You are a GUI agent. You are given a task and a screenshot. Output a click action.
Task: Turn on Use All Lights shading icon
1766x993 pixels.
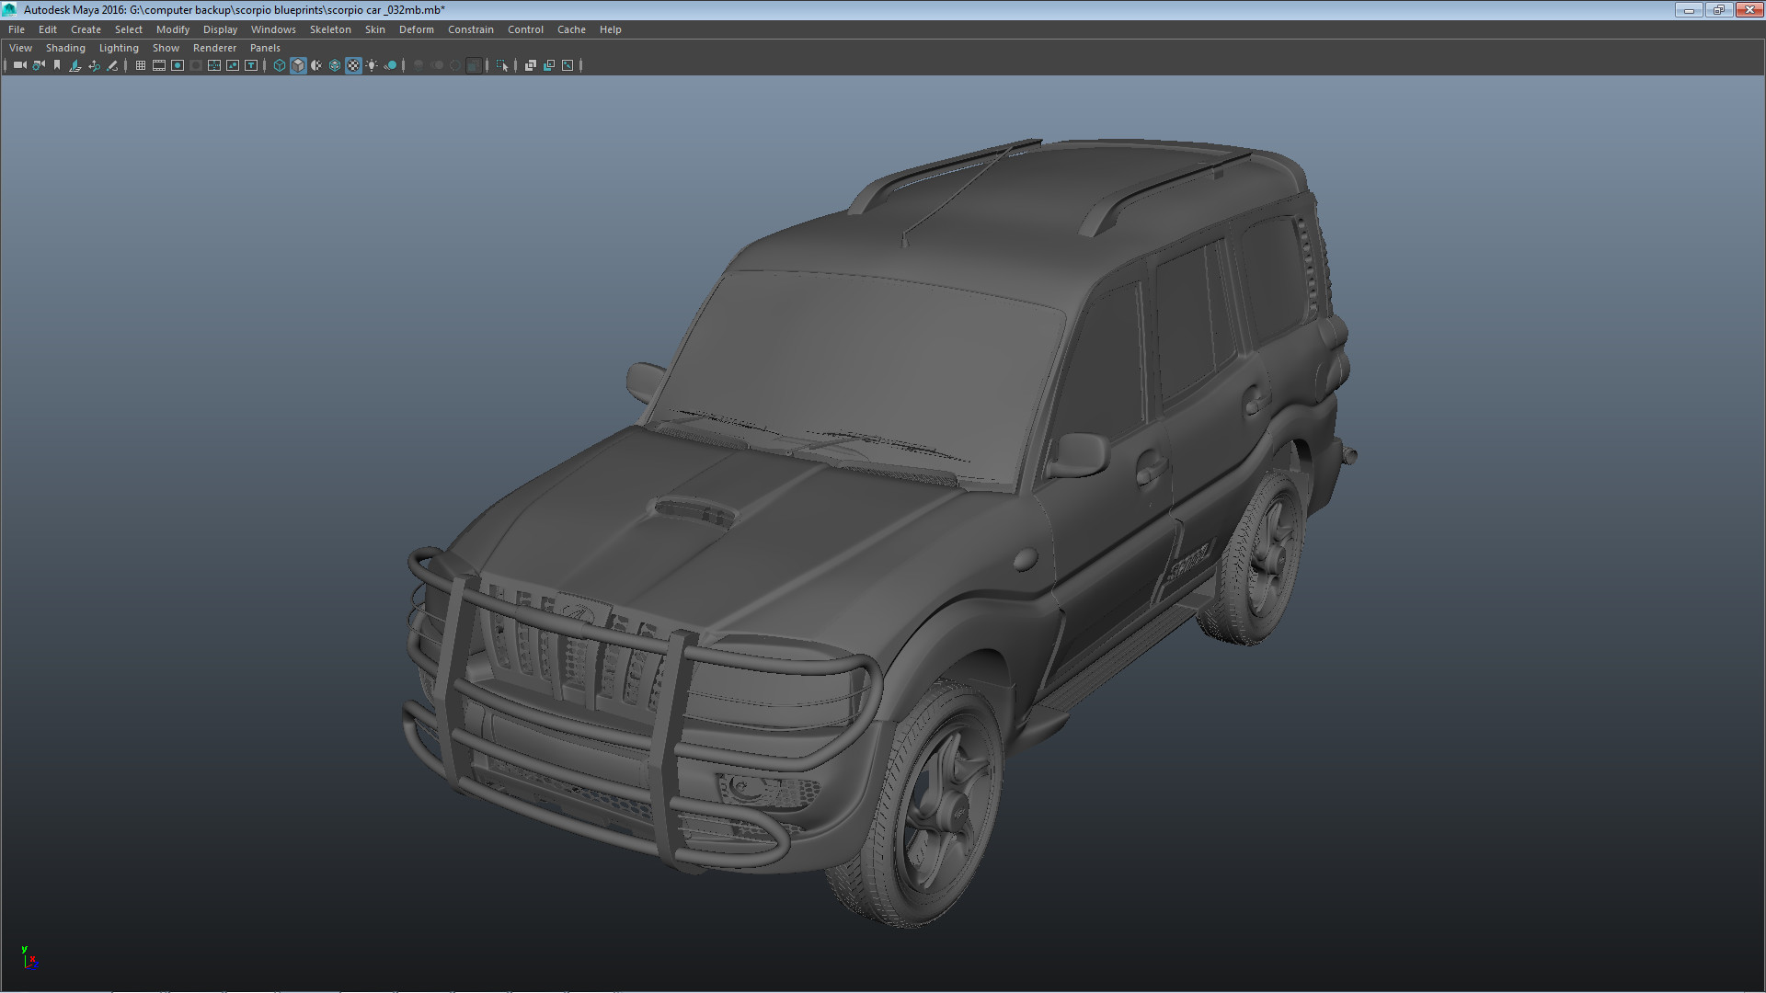[x=372, y=65]
